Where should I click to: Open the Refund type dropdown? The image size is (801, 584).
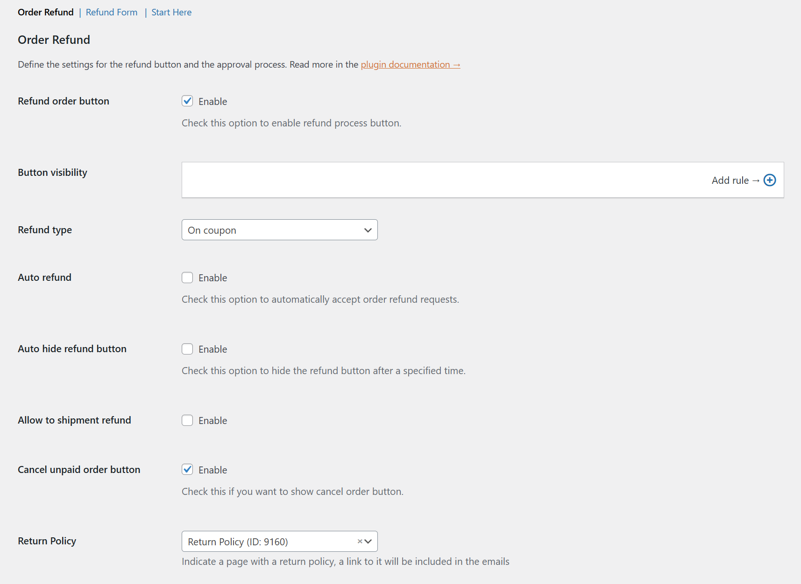pyautogui.click(x=279, y=230)
